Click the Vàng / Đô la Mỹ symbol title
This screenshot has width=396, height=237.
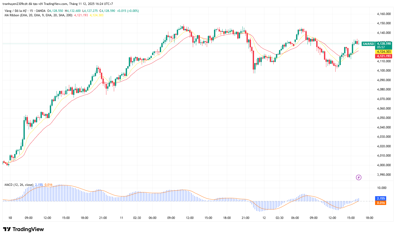(x=15, y=11)
